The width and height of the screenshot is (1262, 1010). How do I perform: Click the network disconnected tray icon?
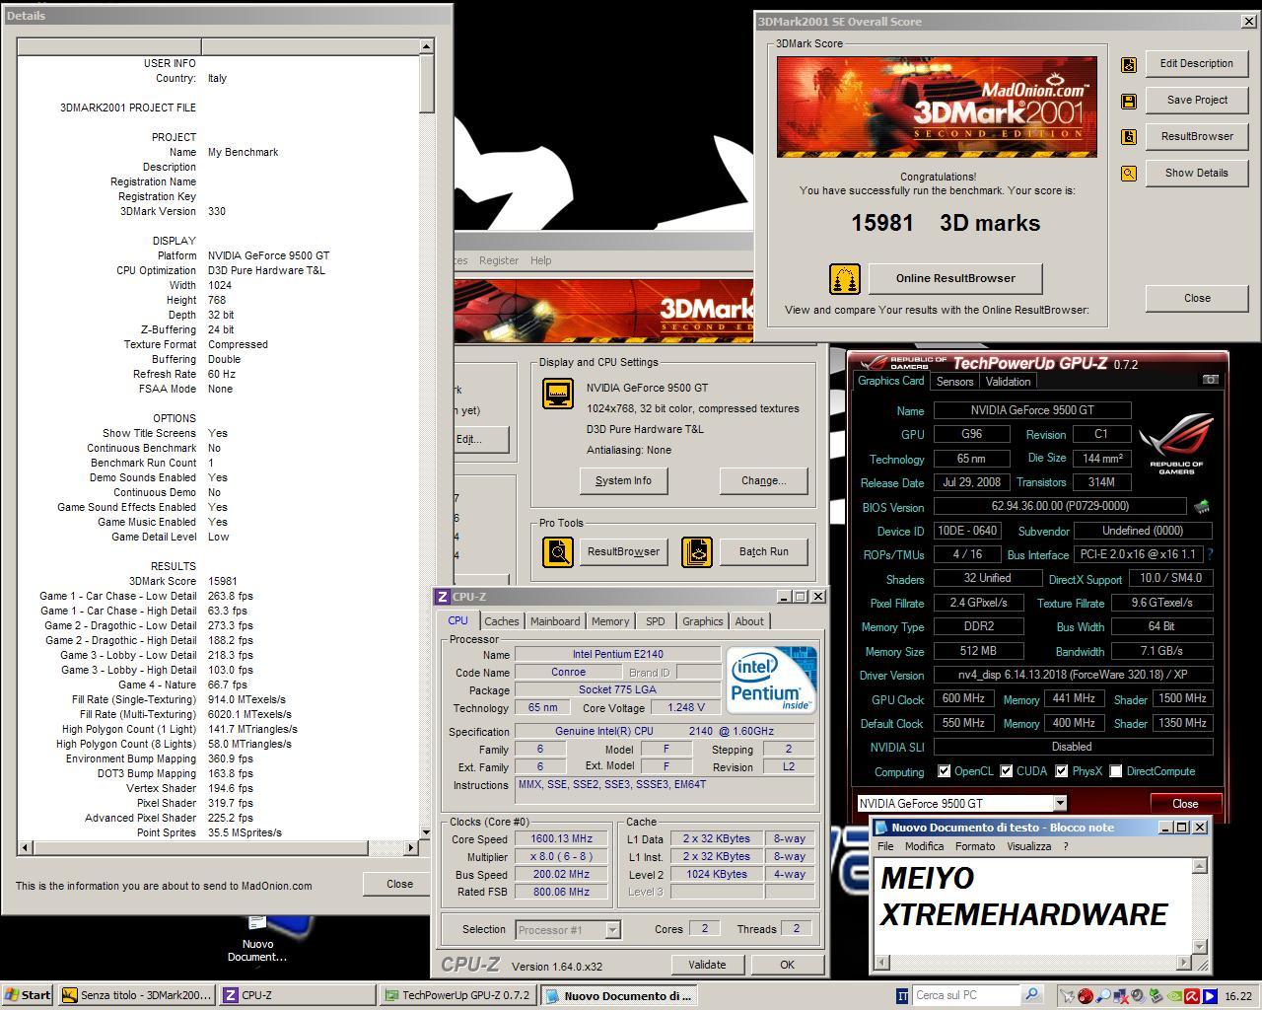point(1121,996)
